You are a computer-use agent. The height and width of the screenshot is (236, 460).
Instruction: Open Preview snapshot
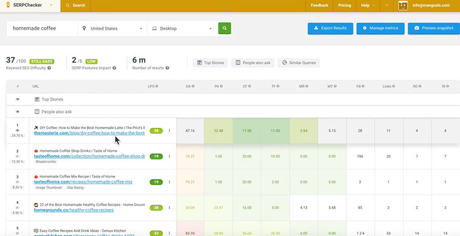click(x=434, y=28)
